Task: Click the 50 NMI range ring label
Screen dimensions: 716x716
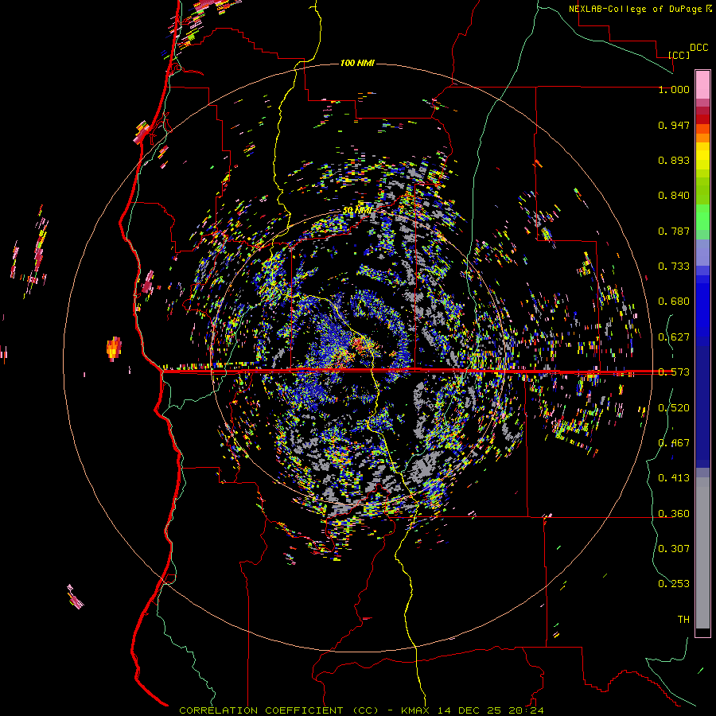Action: (x=357, y=211)
